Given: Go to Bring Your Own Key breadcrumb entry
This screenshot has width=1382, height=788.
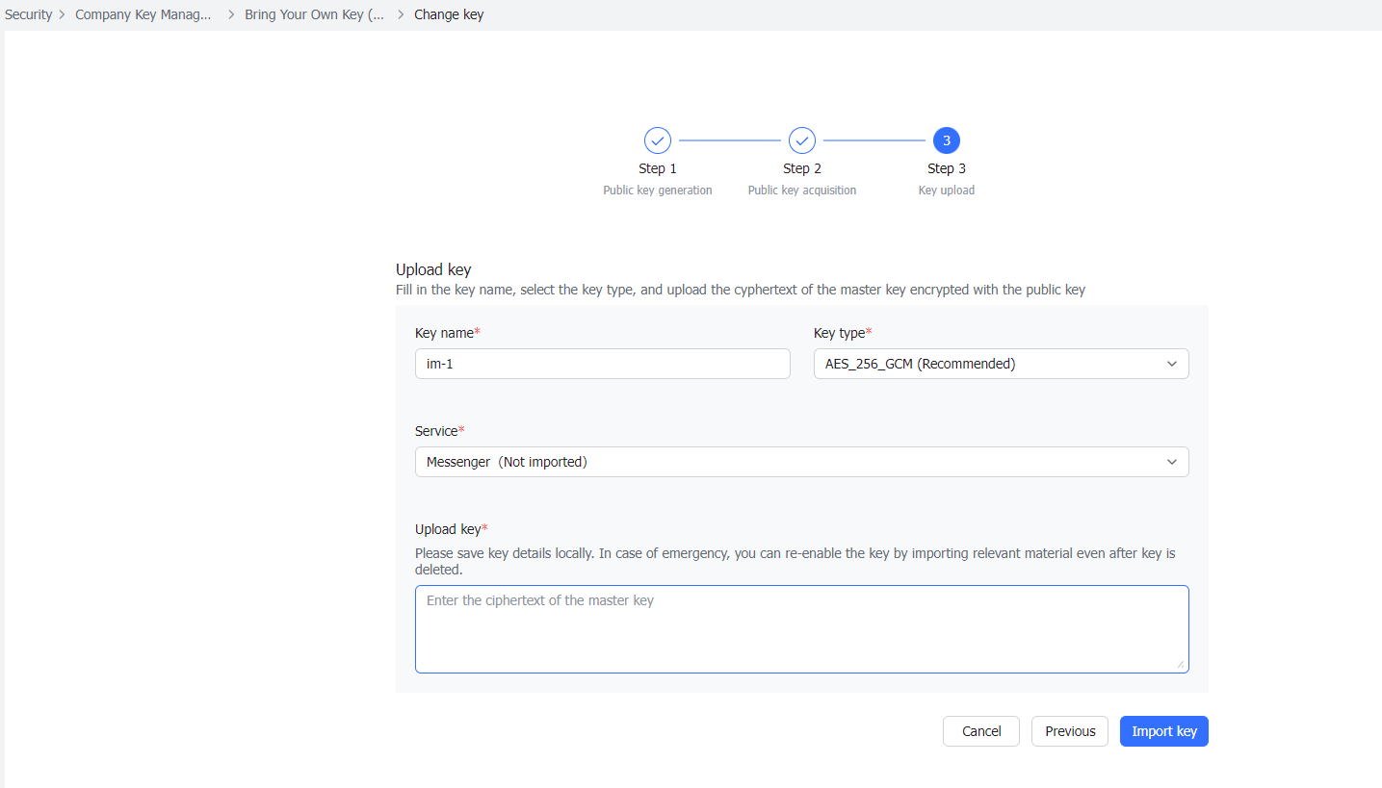Looking at the screenshot, I should tap(314, 14).
